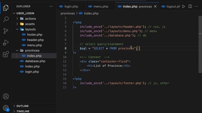This screenshot has height=113, width=202.
Task: Click the "// select query/statement" comment
Action: pyautogui.click(x=102, y=44)
